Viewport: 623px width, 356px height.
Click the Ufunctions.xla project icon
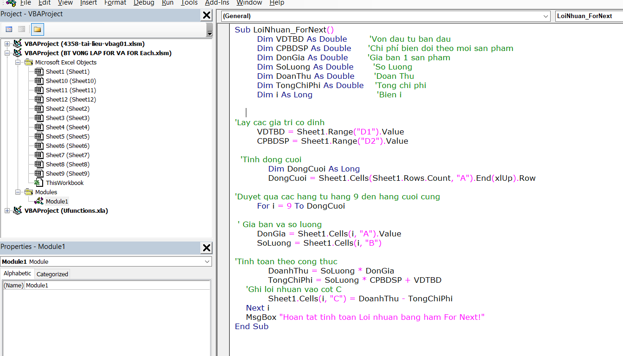(x=18, y=210)
